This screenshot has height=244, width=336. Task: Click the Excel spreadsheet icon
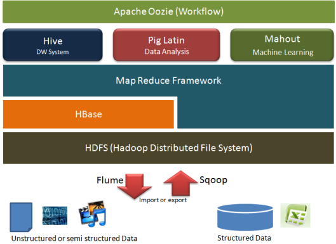pos(295,215)
